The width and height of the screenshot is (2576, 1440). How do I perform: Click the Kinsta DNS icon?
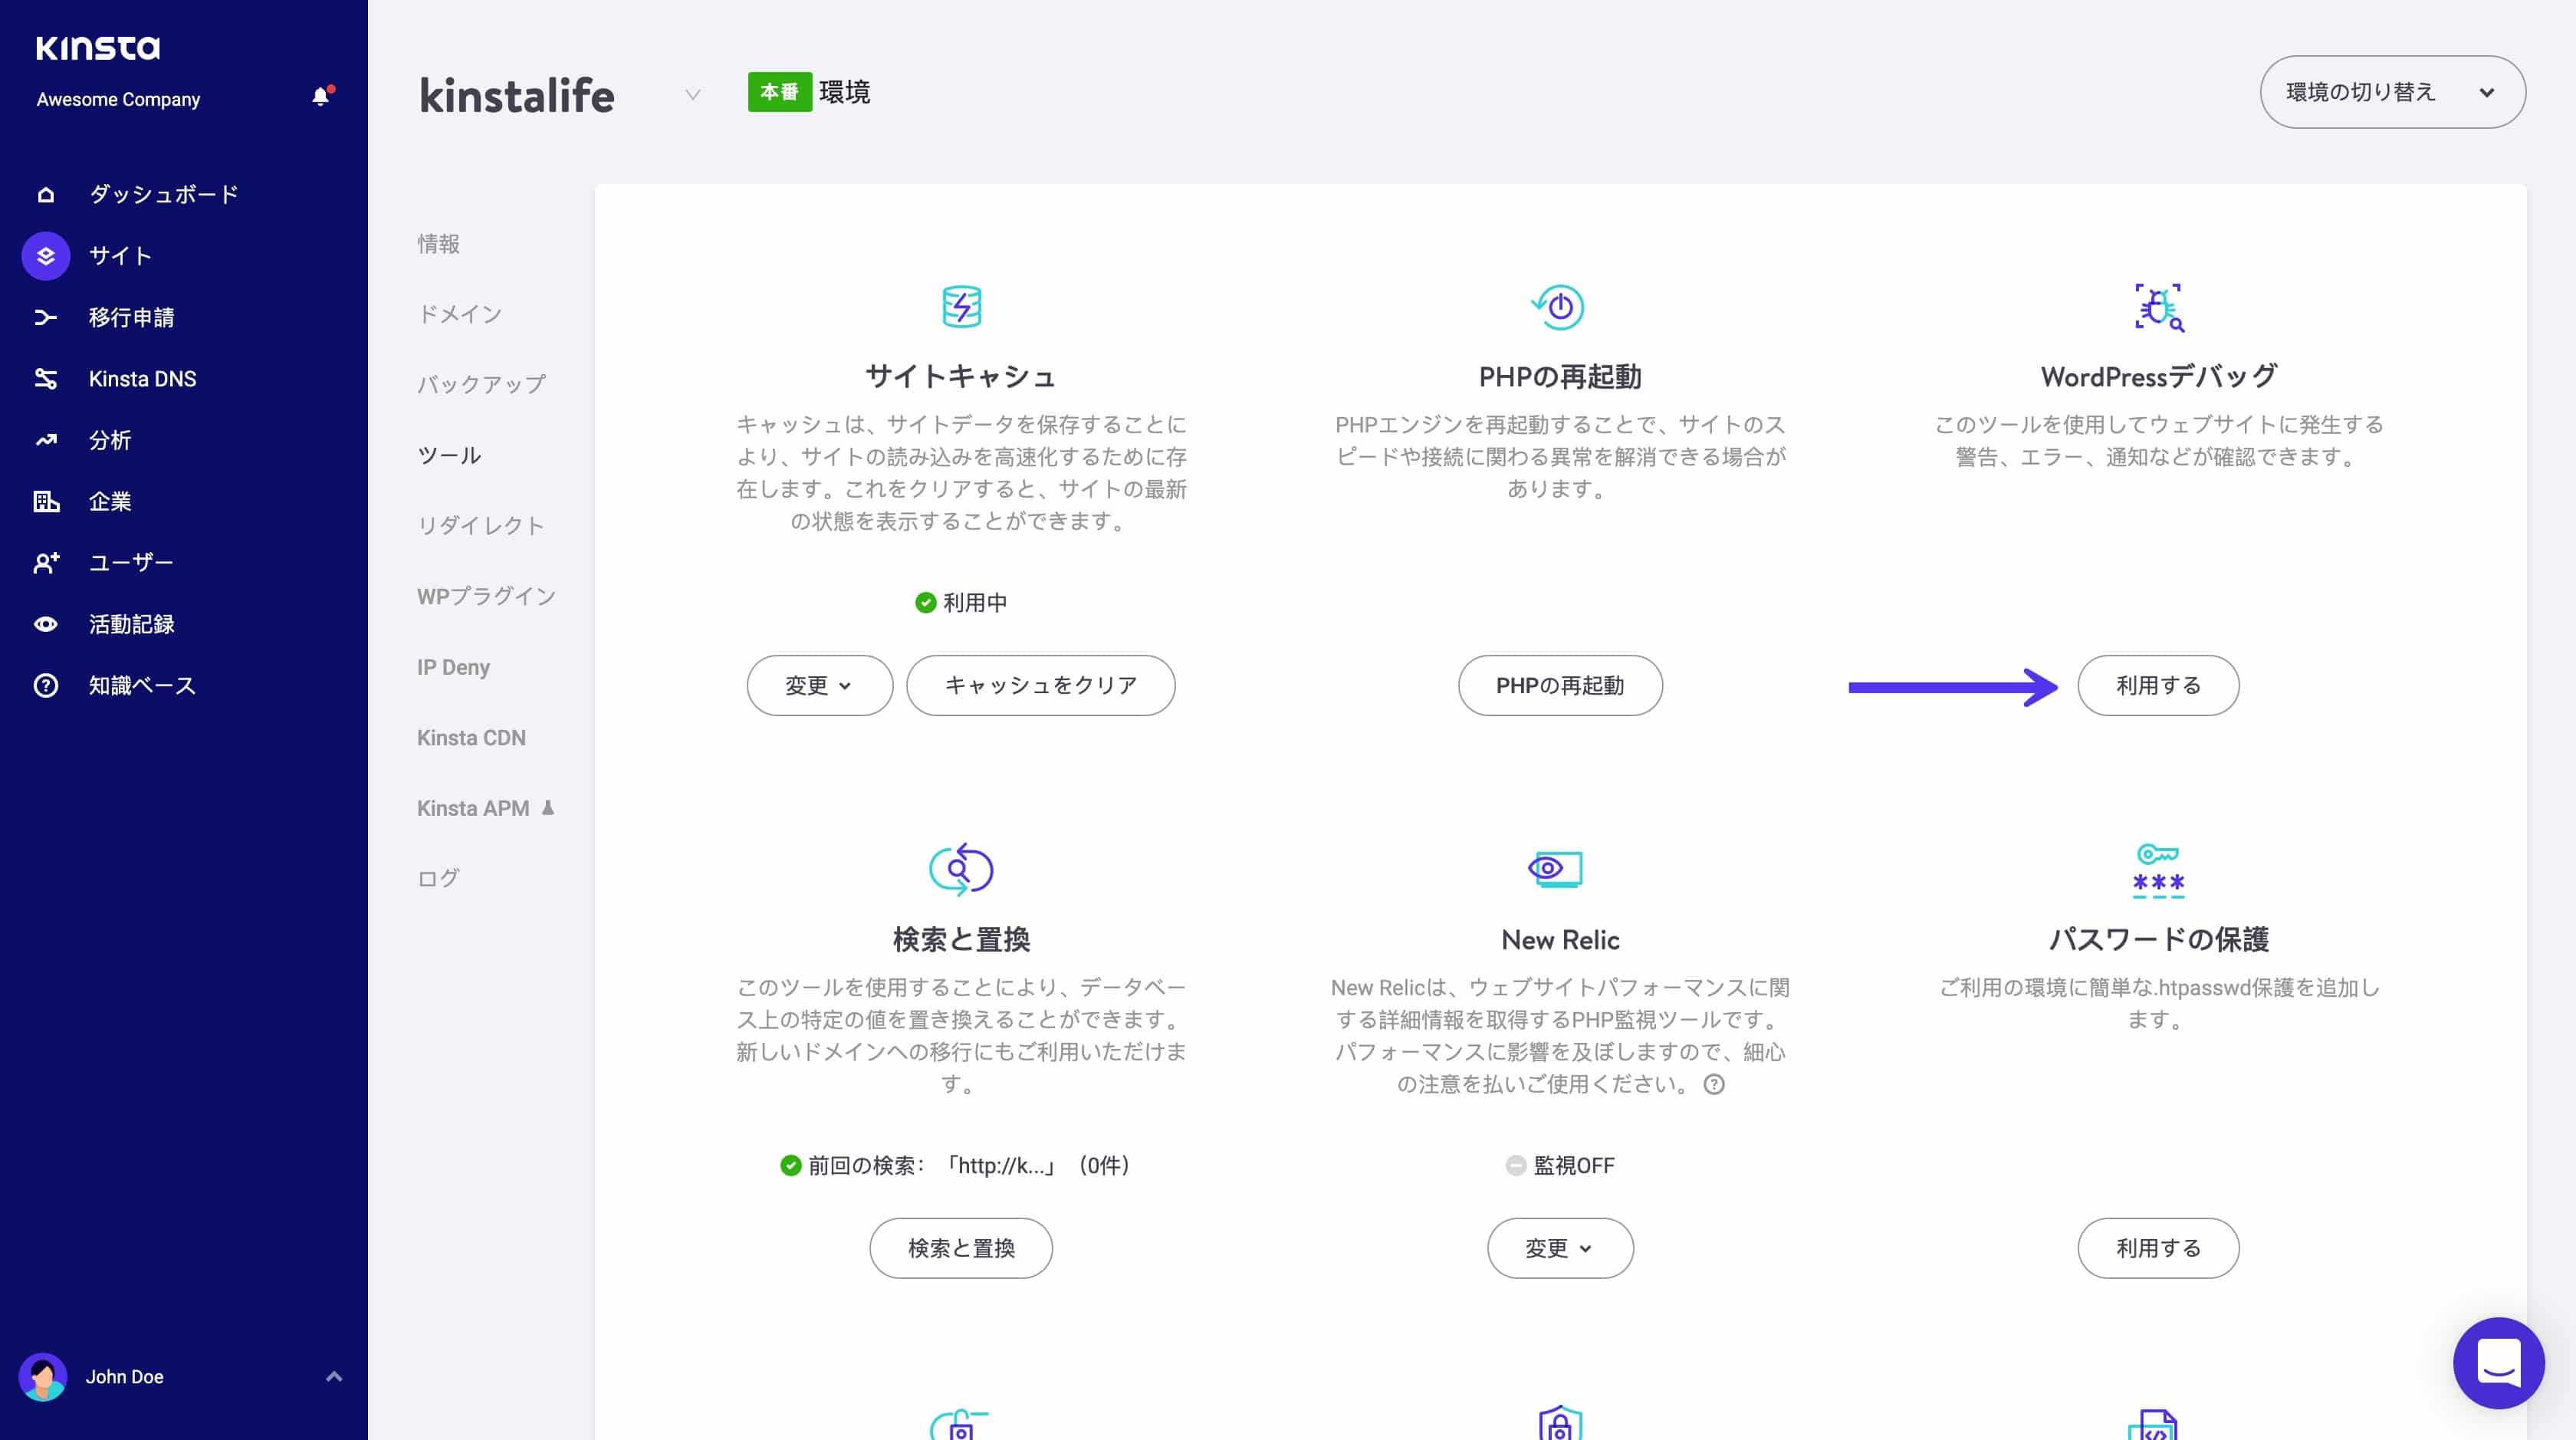point(46,378)
